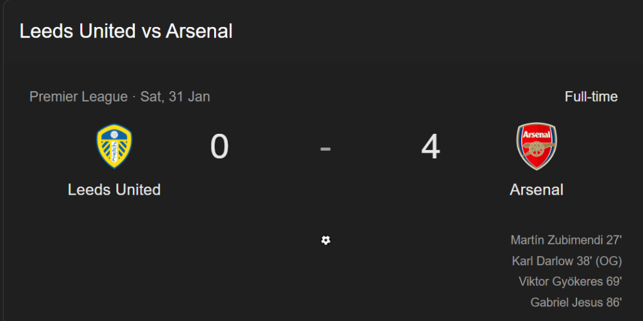The height and width of the screenshot is (321, 643).
Task: Click Arsenal's score of 4
Action: pos(431,147)
